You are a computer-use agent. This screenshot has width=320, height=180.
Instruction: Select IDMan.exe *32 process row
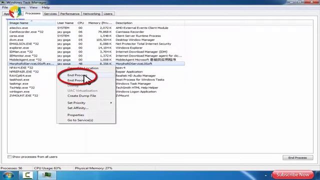pyautogui.click(x=96, y=51)
